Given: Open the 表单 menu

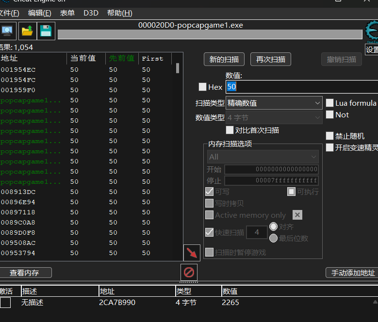Looking at the screenshot, I should click(x=67, y=13).
